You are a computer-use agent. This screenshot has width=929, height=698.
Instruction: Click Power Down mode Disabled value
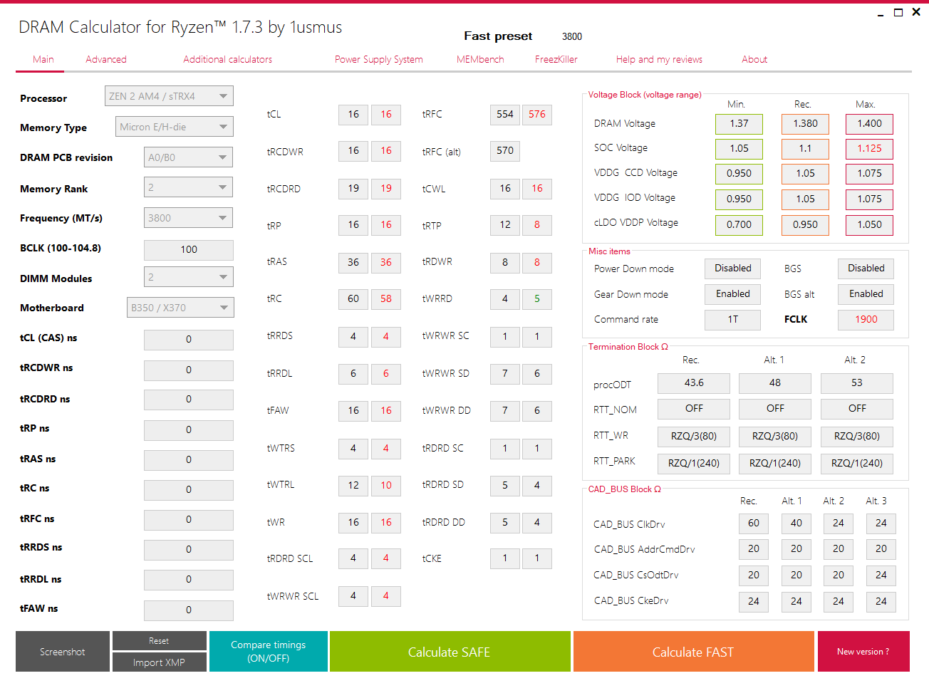coord(733,269)
